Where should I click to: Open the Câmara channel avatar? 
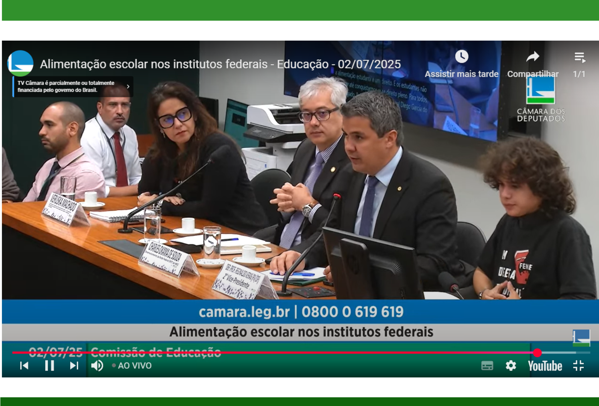coord(20,63)
